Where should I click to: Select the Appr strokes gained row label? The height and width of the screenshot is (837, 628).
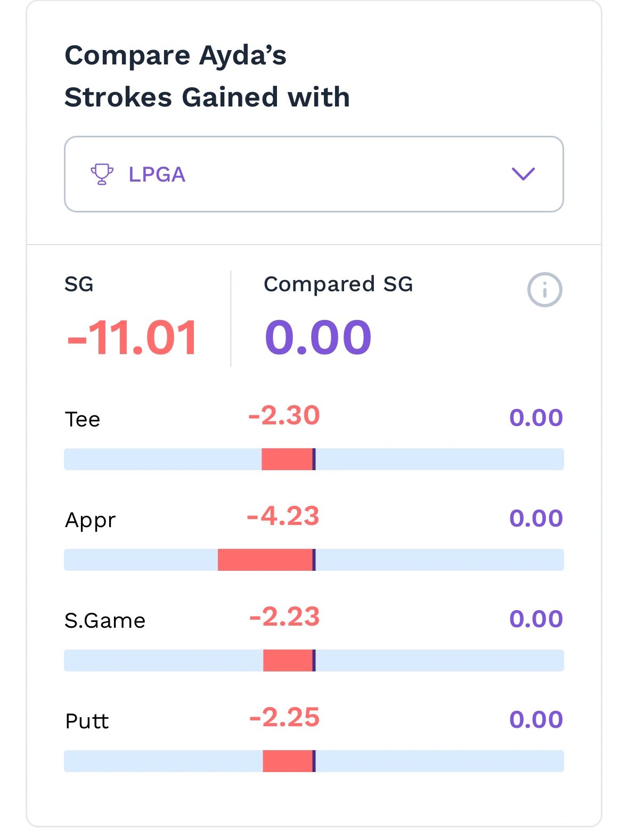90,520
